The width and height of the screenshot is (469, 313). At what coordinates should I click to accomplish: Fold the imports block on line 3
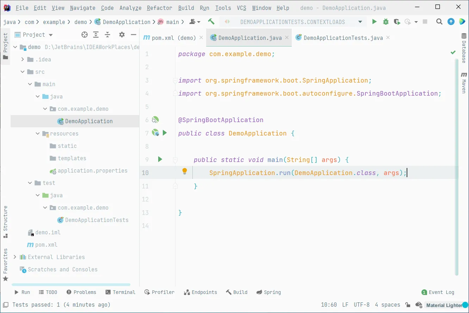(x=175, y=81)
